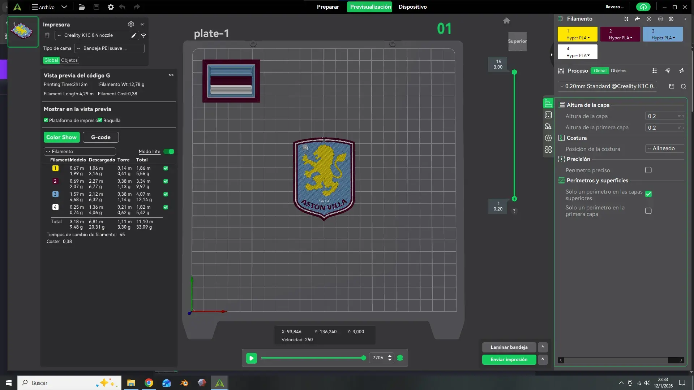The width and height of the screenshot is (694, 390).
Task: Open Bandeja PEI suave bed type dropdown
Action: coord(109,48)
